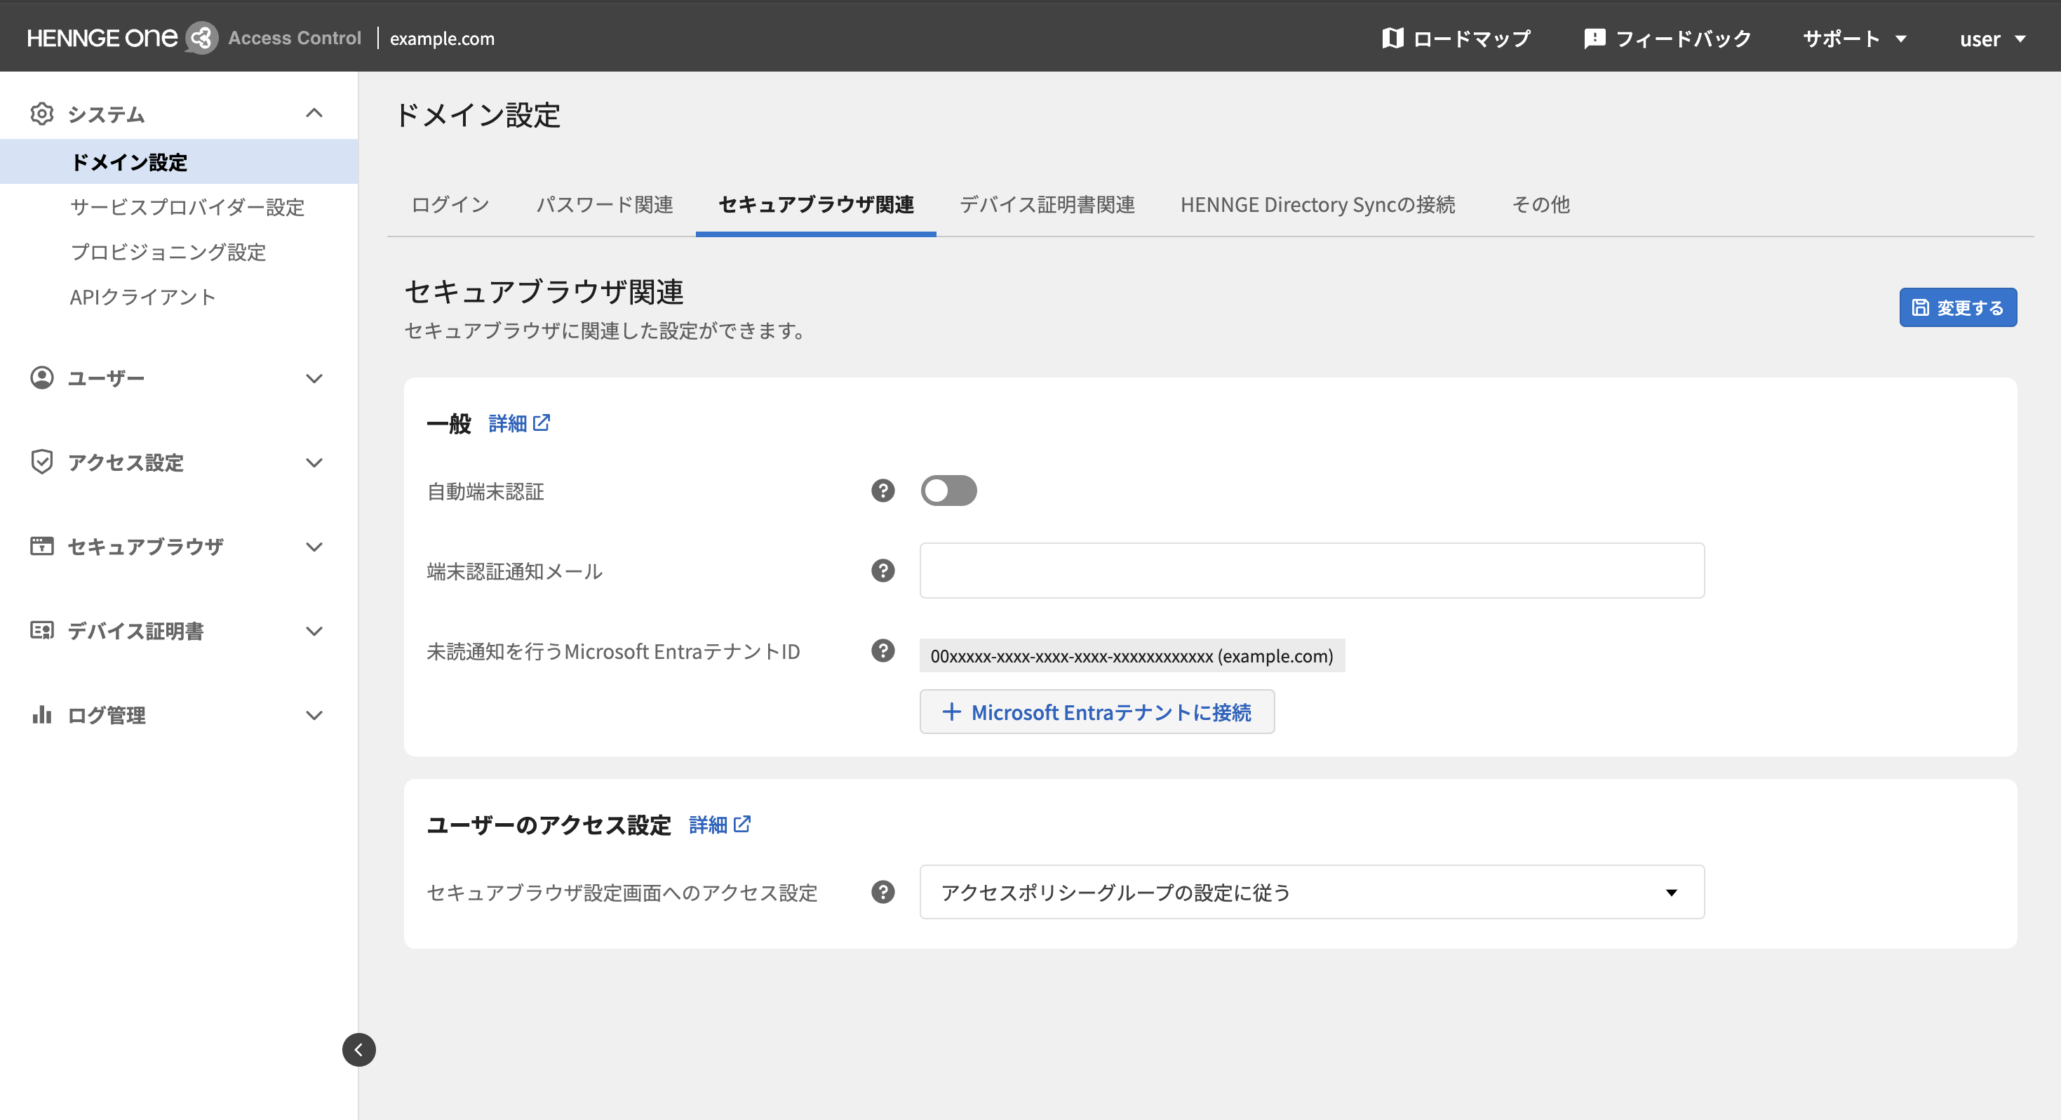Open help for 端末認証通知メール
The height and width of the screenshot is (1120, 2061).
[882, 571]
